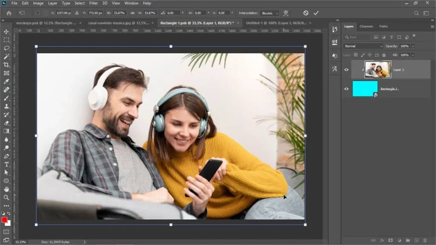Toggle Quick Mask mode
The height and width of the screenshot is (245, 436).
(6, 232)
